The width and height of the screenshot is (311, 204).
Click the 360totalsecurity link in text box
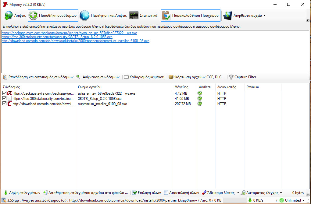click(57, 37)
